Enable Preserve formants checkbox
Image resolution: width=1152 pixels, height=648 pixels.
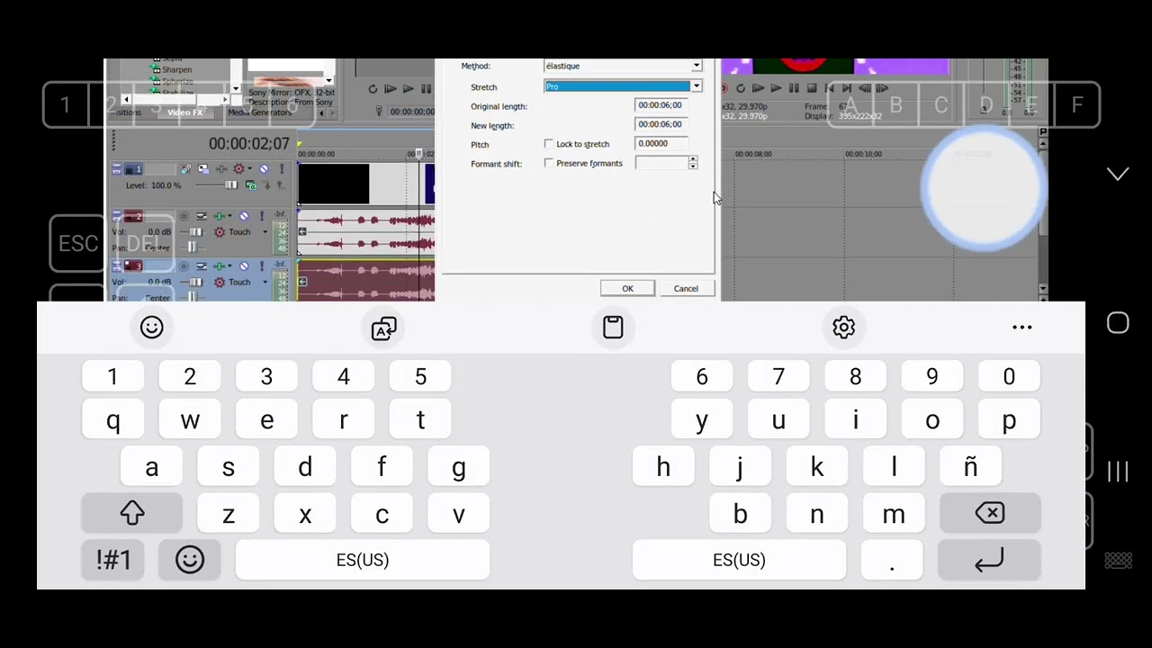pyautogui.click(x=549, y=163)
